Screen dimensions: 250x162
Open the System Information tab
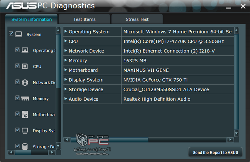coord(31,19)
